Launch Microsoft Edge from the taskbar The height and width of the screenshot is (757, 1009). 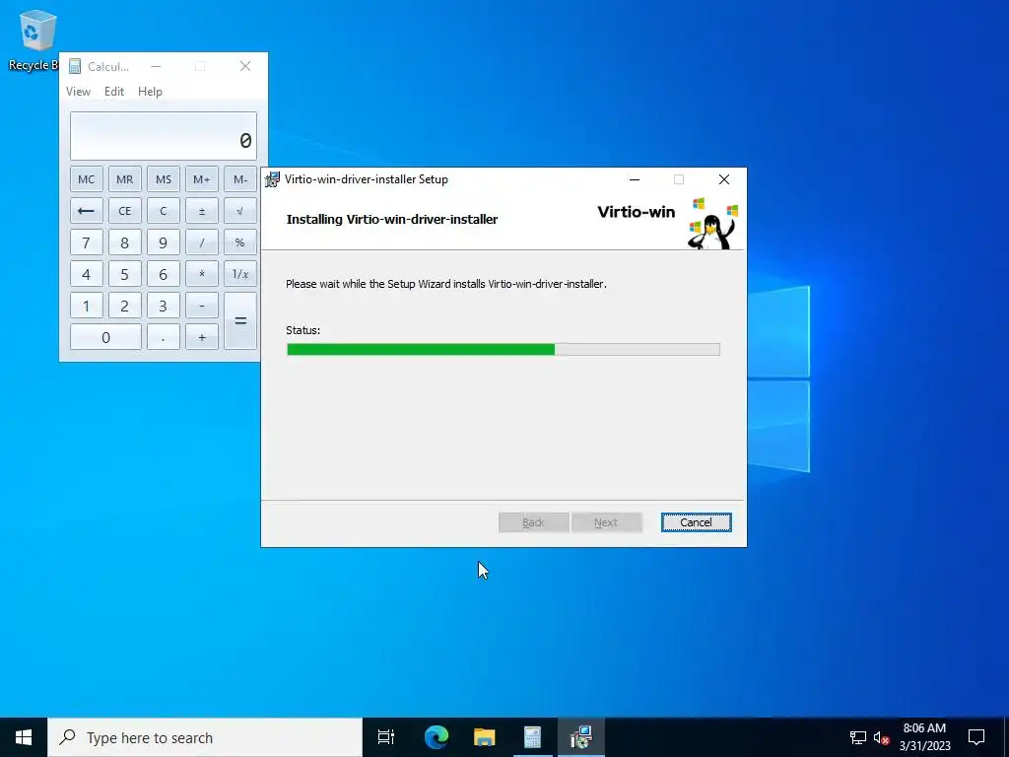point(436,737)
